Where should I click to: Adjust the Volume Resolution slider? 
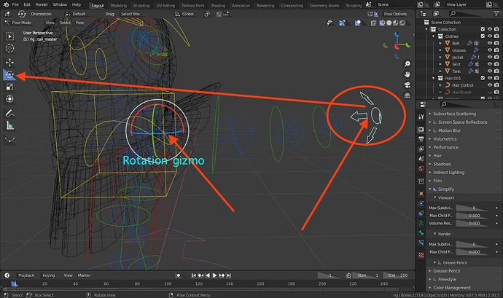pos(474,223)
